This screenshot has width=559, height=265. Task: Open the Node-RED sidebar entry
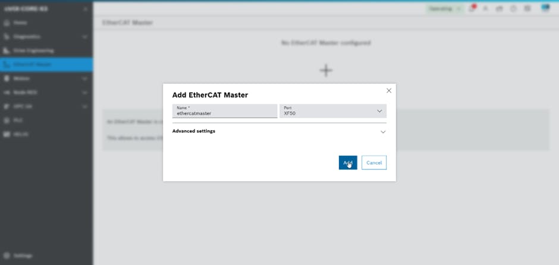25,93
